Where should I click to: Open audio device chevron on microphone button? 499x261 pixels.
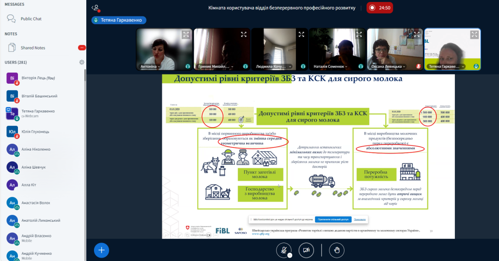289,255
